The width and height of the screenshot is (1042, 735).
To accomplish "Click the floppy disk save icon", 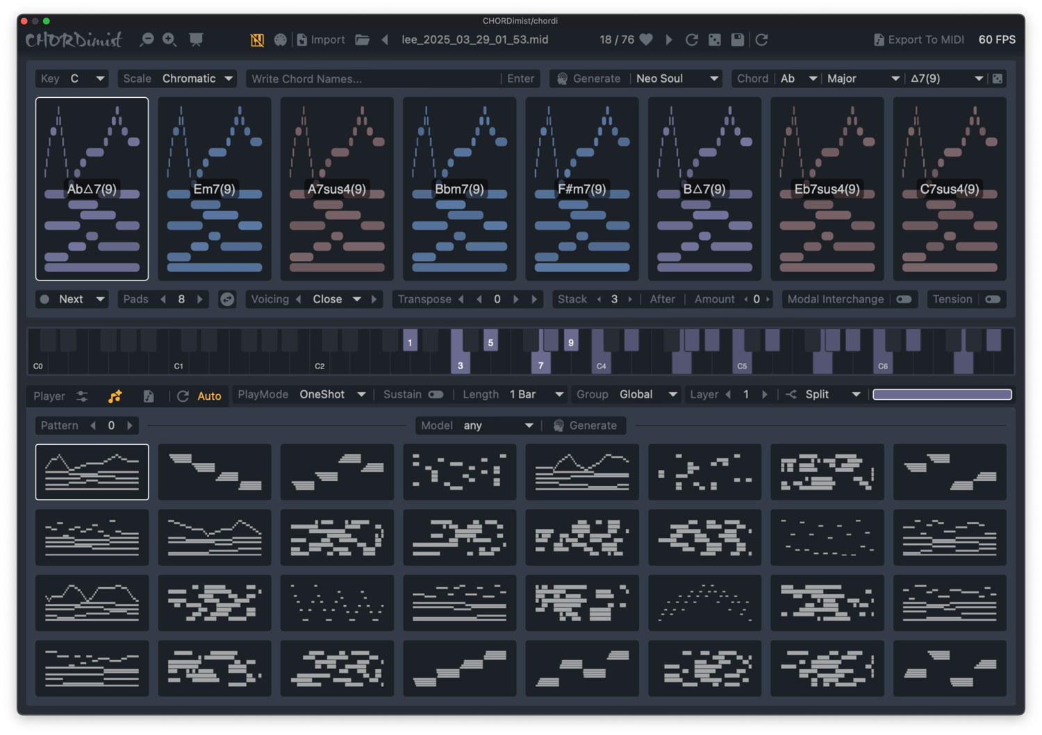I will pyautogui.click(x=737, y=40).
